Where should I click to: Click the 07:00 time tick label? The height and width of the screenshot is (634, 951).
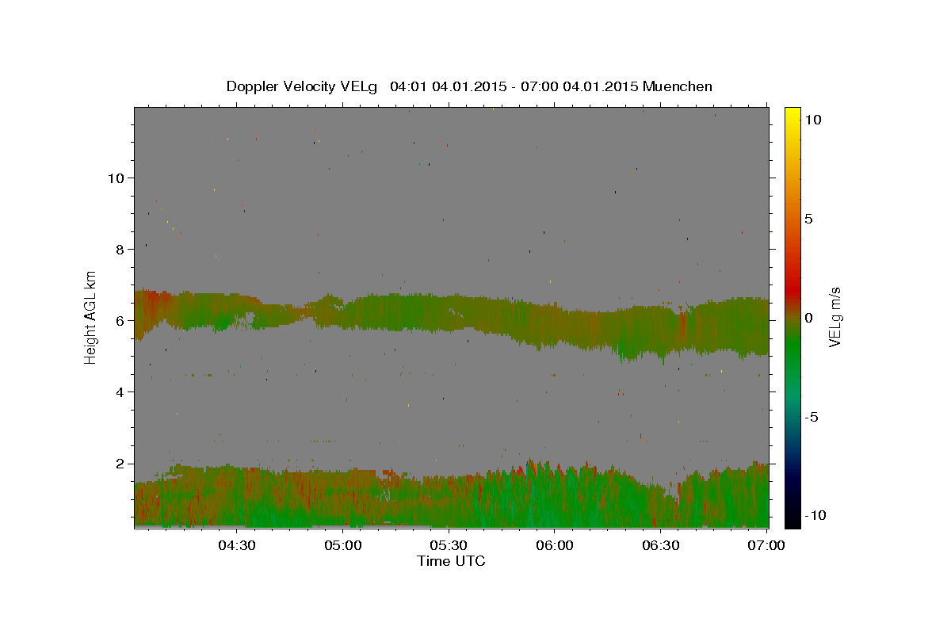pyautogui.click(x=766, y=545)
